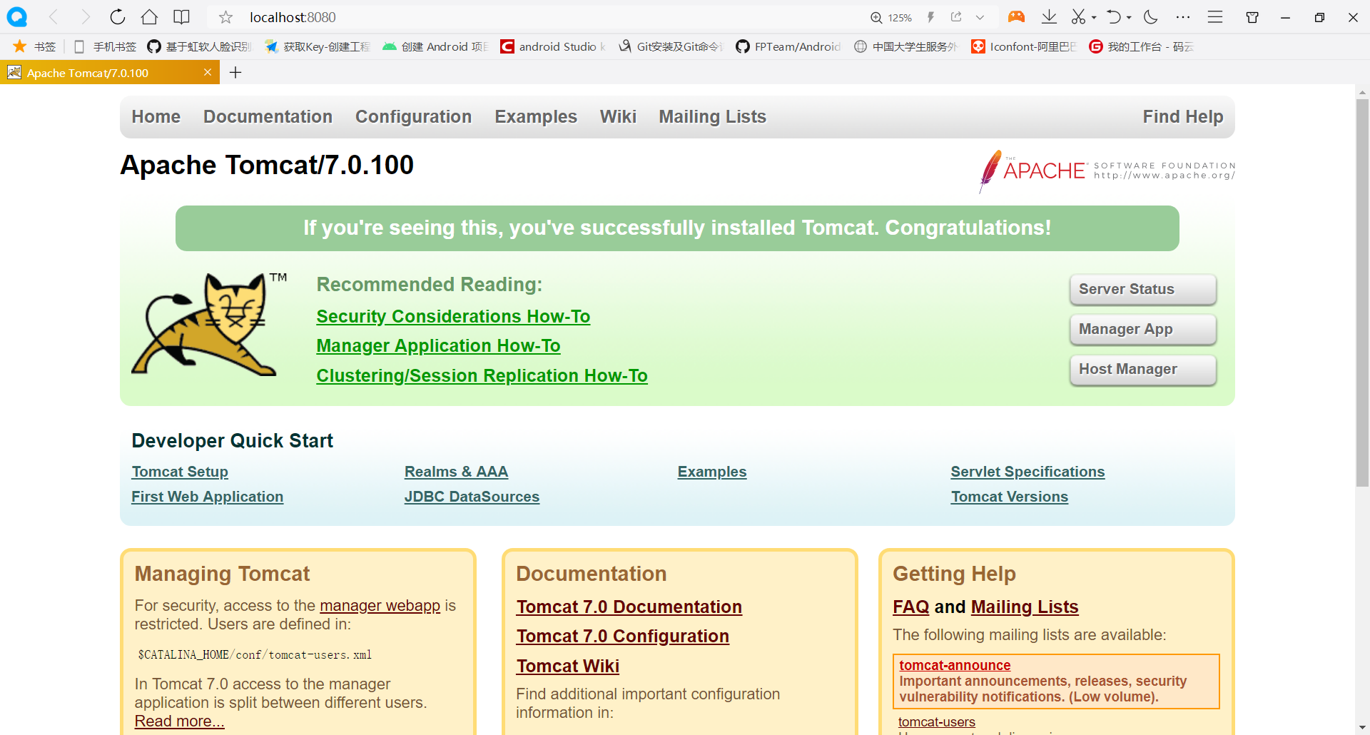Screen dimensions: 1370x735
Task: Reload the page with the refresh icon
Action: coord(118,17)
